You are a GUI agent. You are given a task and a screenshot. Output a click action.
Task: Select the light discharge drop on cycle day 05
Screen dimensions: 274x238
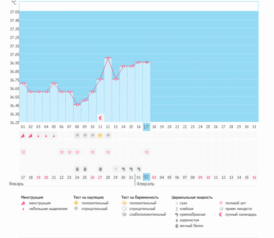pyautogui.click(x=54, y=136)
